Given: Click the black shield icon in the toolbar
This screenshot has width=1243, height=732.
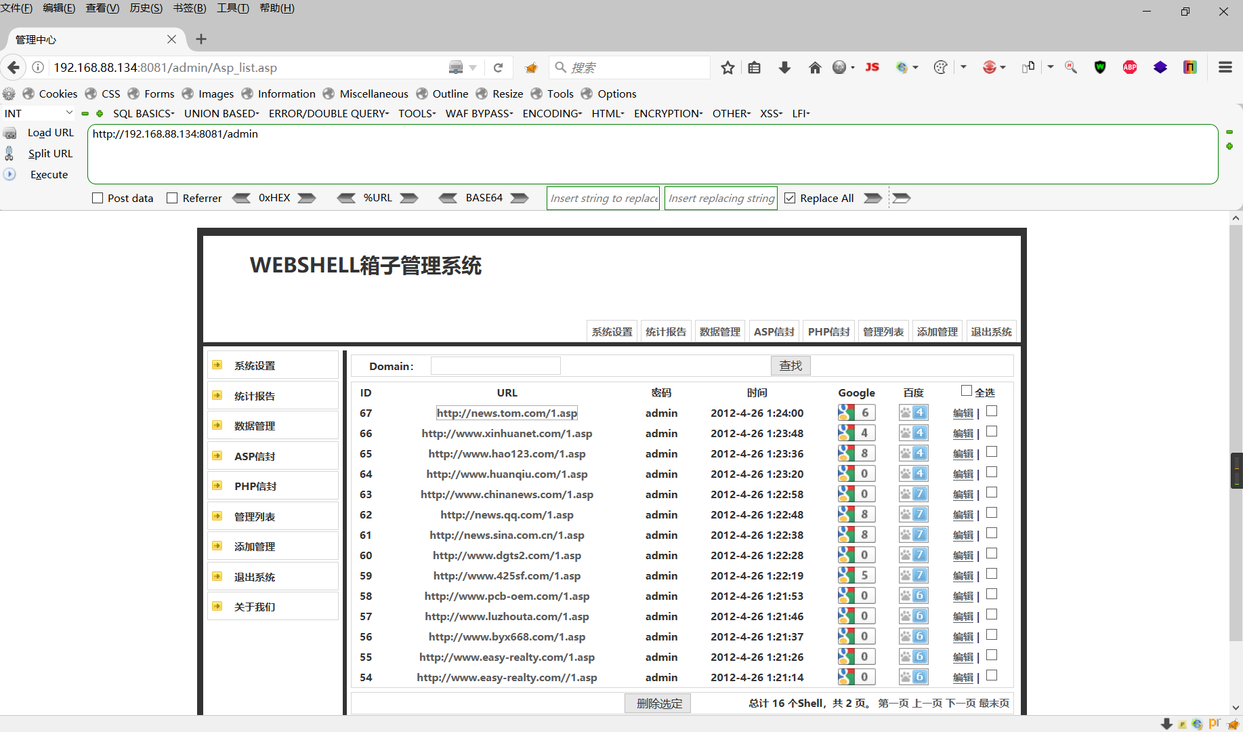Looking at the screenshot, I should (1100, 67).
